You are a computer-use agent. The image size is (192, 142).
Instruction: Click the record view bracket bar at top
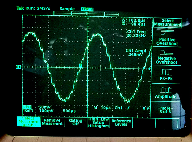pos(86,13)
